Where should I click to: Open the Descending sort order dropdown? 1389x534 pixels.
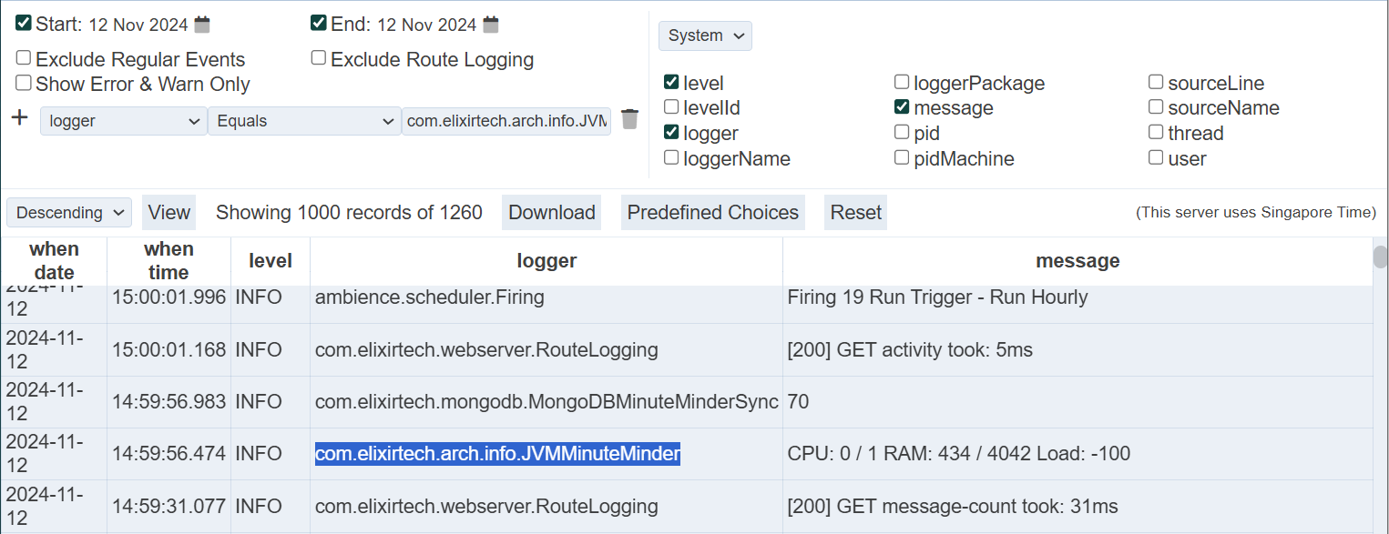tap(69, 213)
